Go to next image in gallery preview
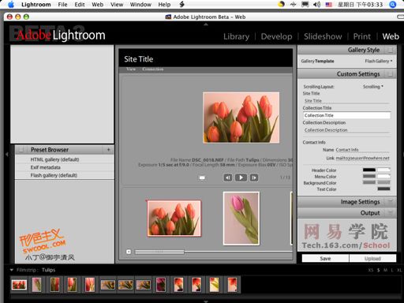 (254, 178)
